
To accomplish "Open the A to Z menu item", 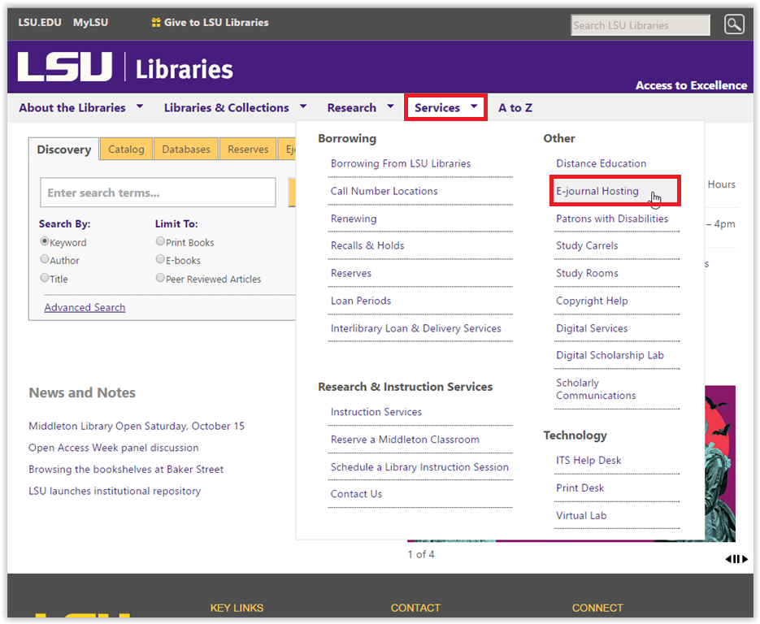I will coord(515,107).
